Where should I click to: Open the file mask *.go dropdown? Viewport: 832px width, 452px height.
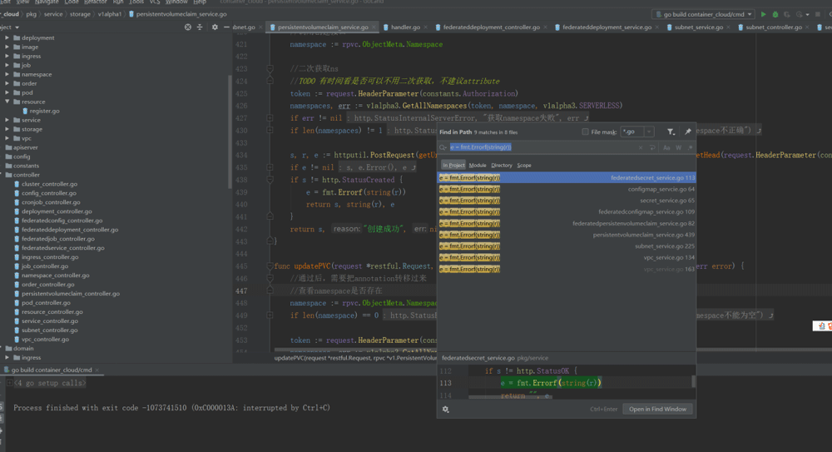(x=649, y=132)
